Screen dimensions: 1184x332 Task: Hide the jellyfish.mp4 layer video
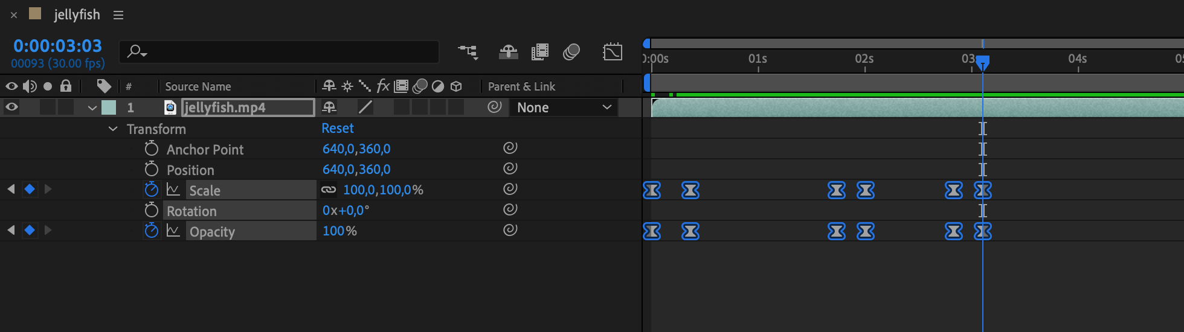click(x=11, y=107)
